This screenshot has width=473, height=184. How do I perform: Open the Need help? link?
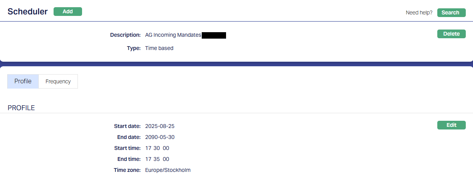(x=419, y=12)
